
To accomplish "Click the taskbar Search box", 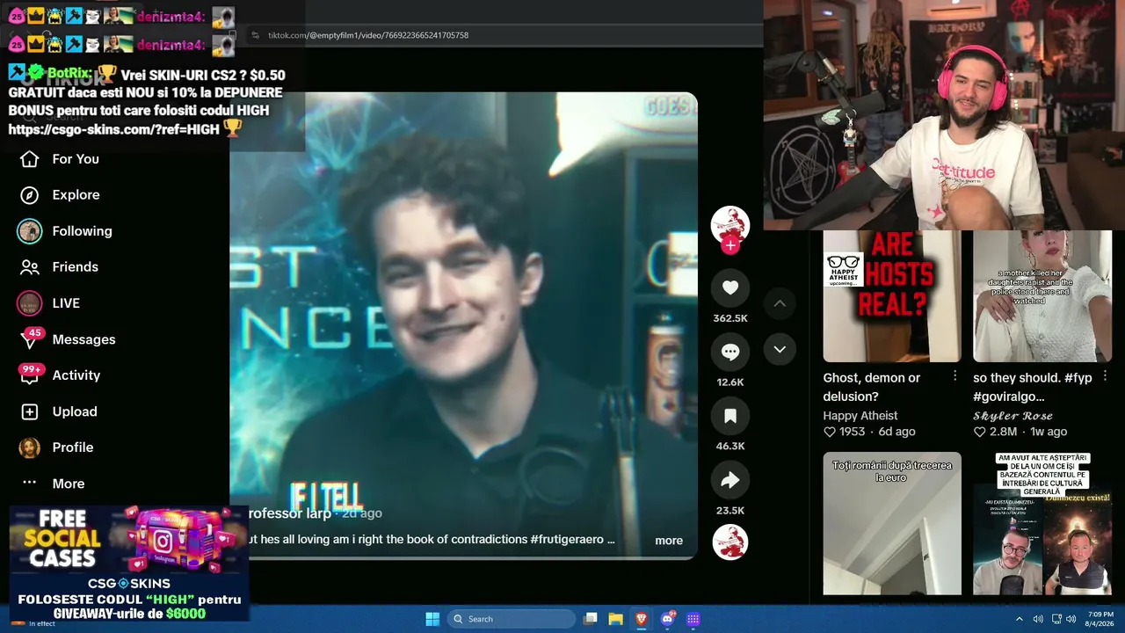I will pos(512,619).
